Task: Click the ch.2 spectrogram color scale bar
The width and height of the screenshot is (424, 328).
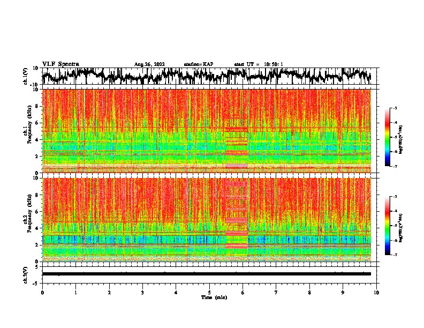Action: click(387, 226)
